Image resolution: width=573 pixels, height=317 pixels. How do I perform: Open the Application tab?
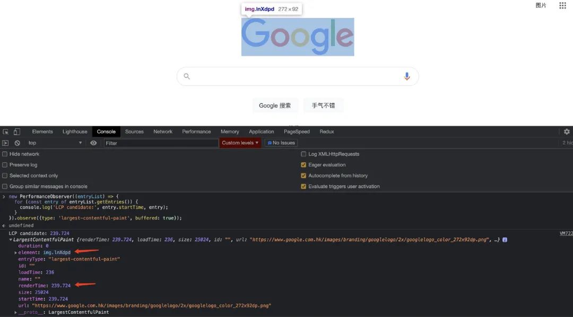point(261,131)
